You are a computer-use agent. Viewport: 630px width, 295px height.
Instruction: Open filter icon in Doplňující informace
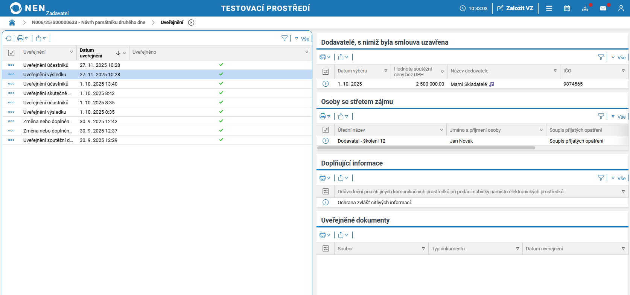coord(601,178)
